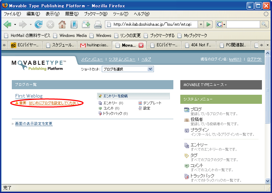Click the 設定 settings icon
The height and width of the screenshot is (193, 272).
click(x=140, y=108)
